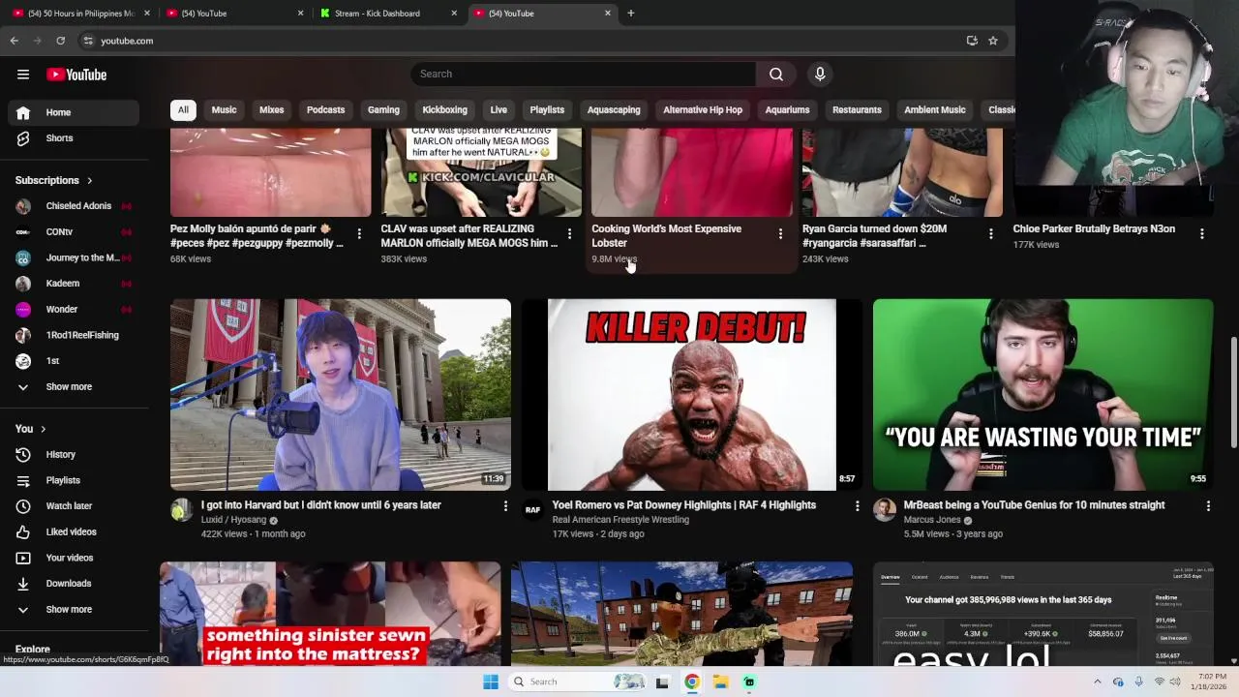This screenshot has width=1239, height=697.
Task: Open Playlists in the sidebar
Action: (74, 480)
